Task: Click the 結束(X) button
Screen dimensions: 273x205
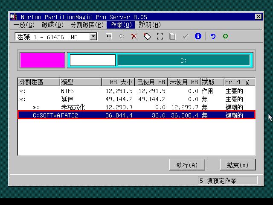Action: point(238,165)
